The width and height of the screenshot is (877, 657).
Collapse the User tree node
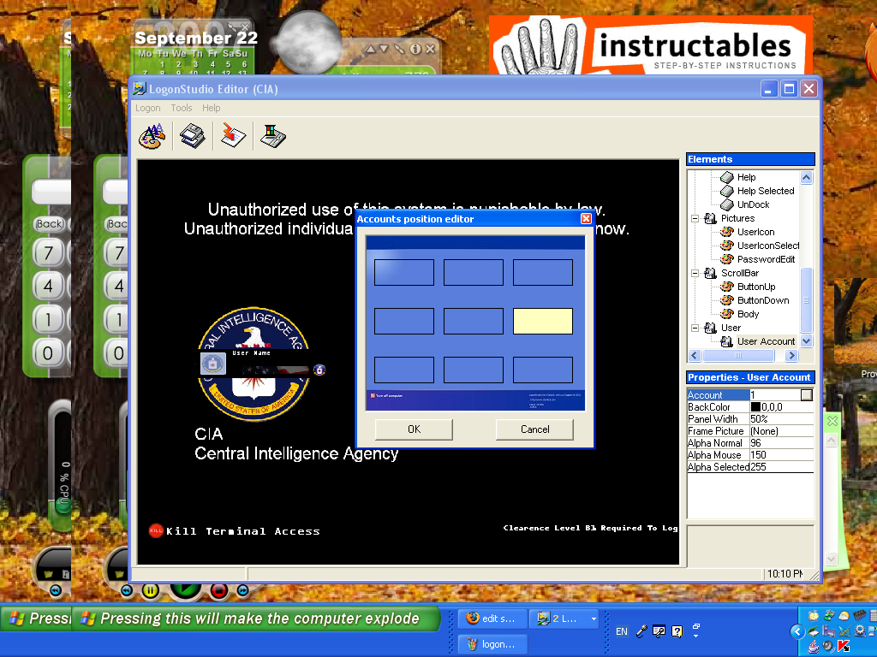point(695,328)
